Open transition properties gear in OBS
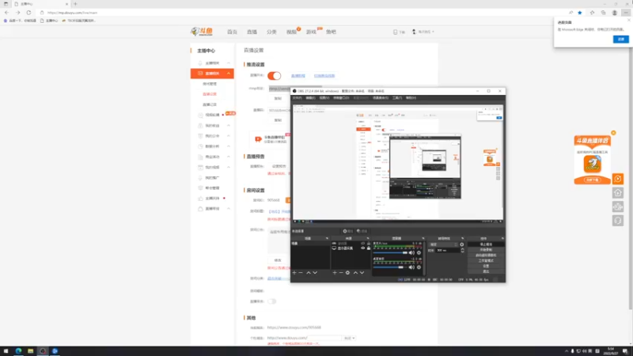This screenshot has width=633, height=356. click(x=462, y=244)
